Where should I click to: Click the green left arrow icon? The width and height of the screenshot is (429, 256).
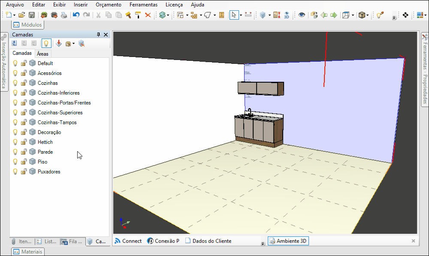[x=324, y=15]
